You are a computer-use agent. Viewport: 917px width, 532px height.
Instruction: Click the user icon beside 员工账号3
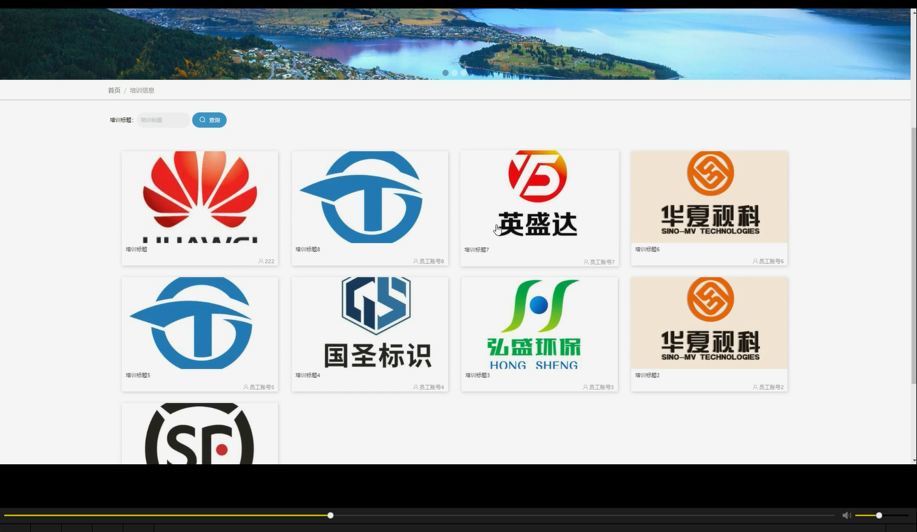585,387
